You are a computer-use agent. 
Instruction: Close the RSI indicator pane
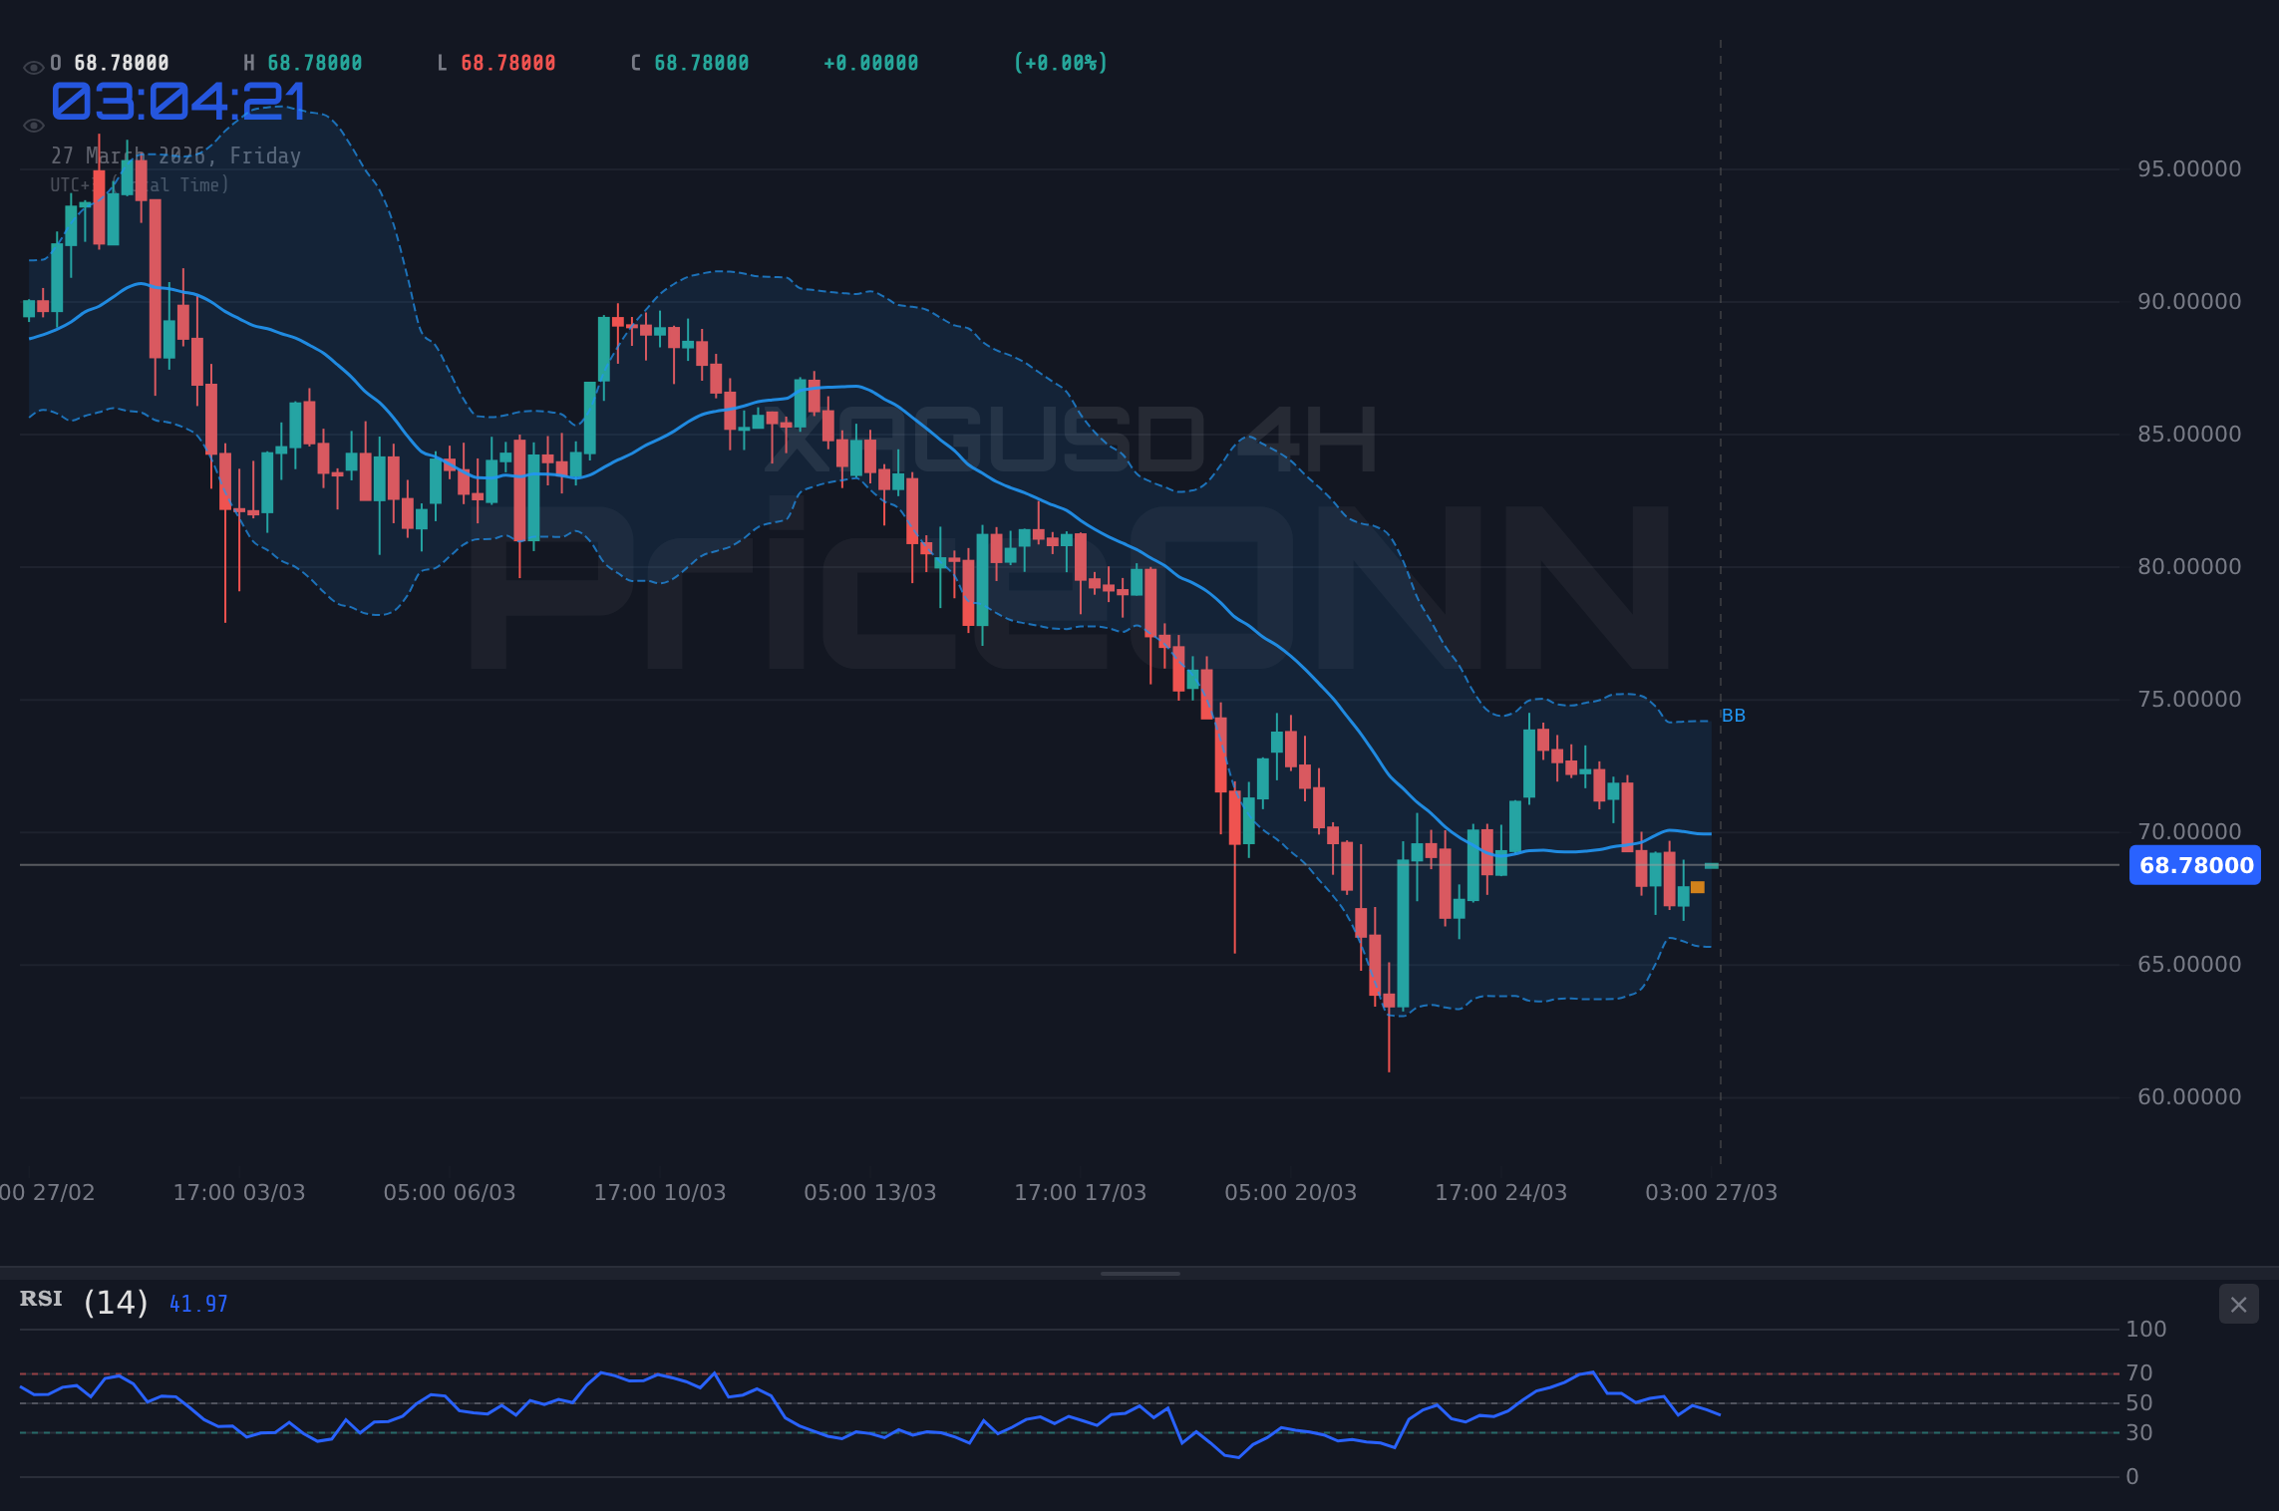coord(2238,1304)
